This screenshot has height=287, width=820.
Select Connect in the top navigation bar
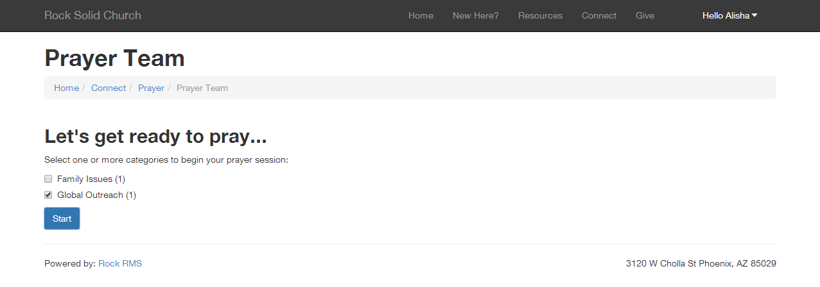(599, 15)
